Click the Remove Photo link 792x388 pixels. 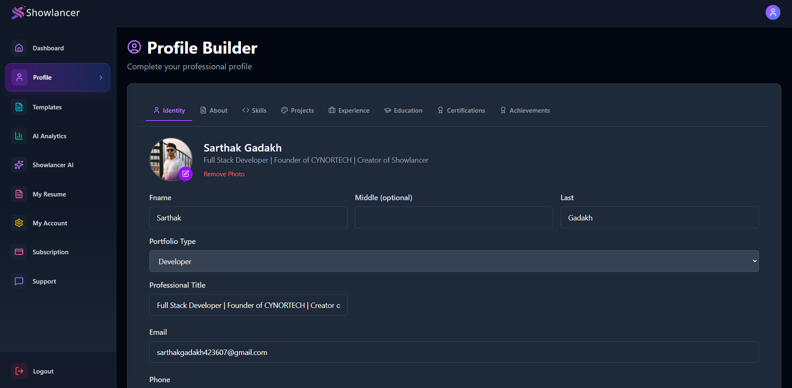224,174
